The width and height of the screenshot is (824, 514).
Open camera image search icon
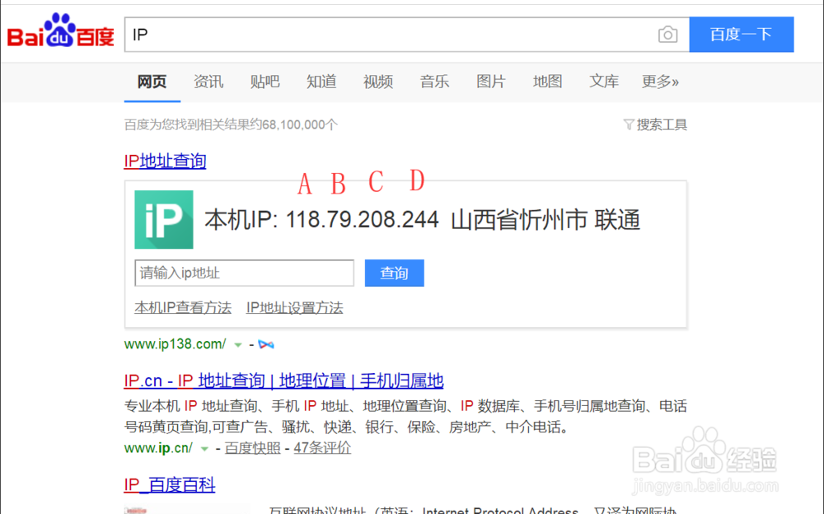tap(667, 35)
